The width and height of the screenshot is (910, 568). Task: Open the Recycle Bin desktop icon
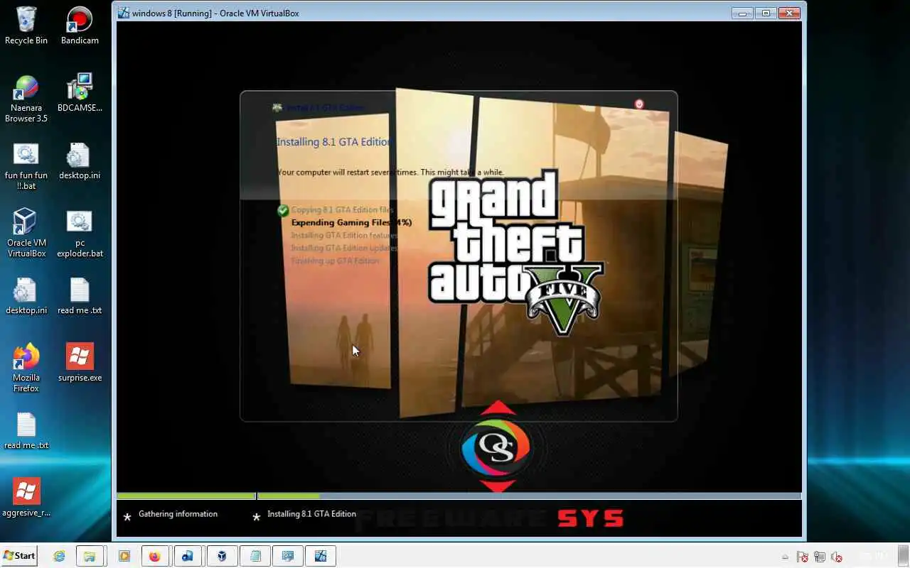point(26,26)
